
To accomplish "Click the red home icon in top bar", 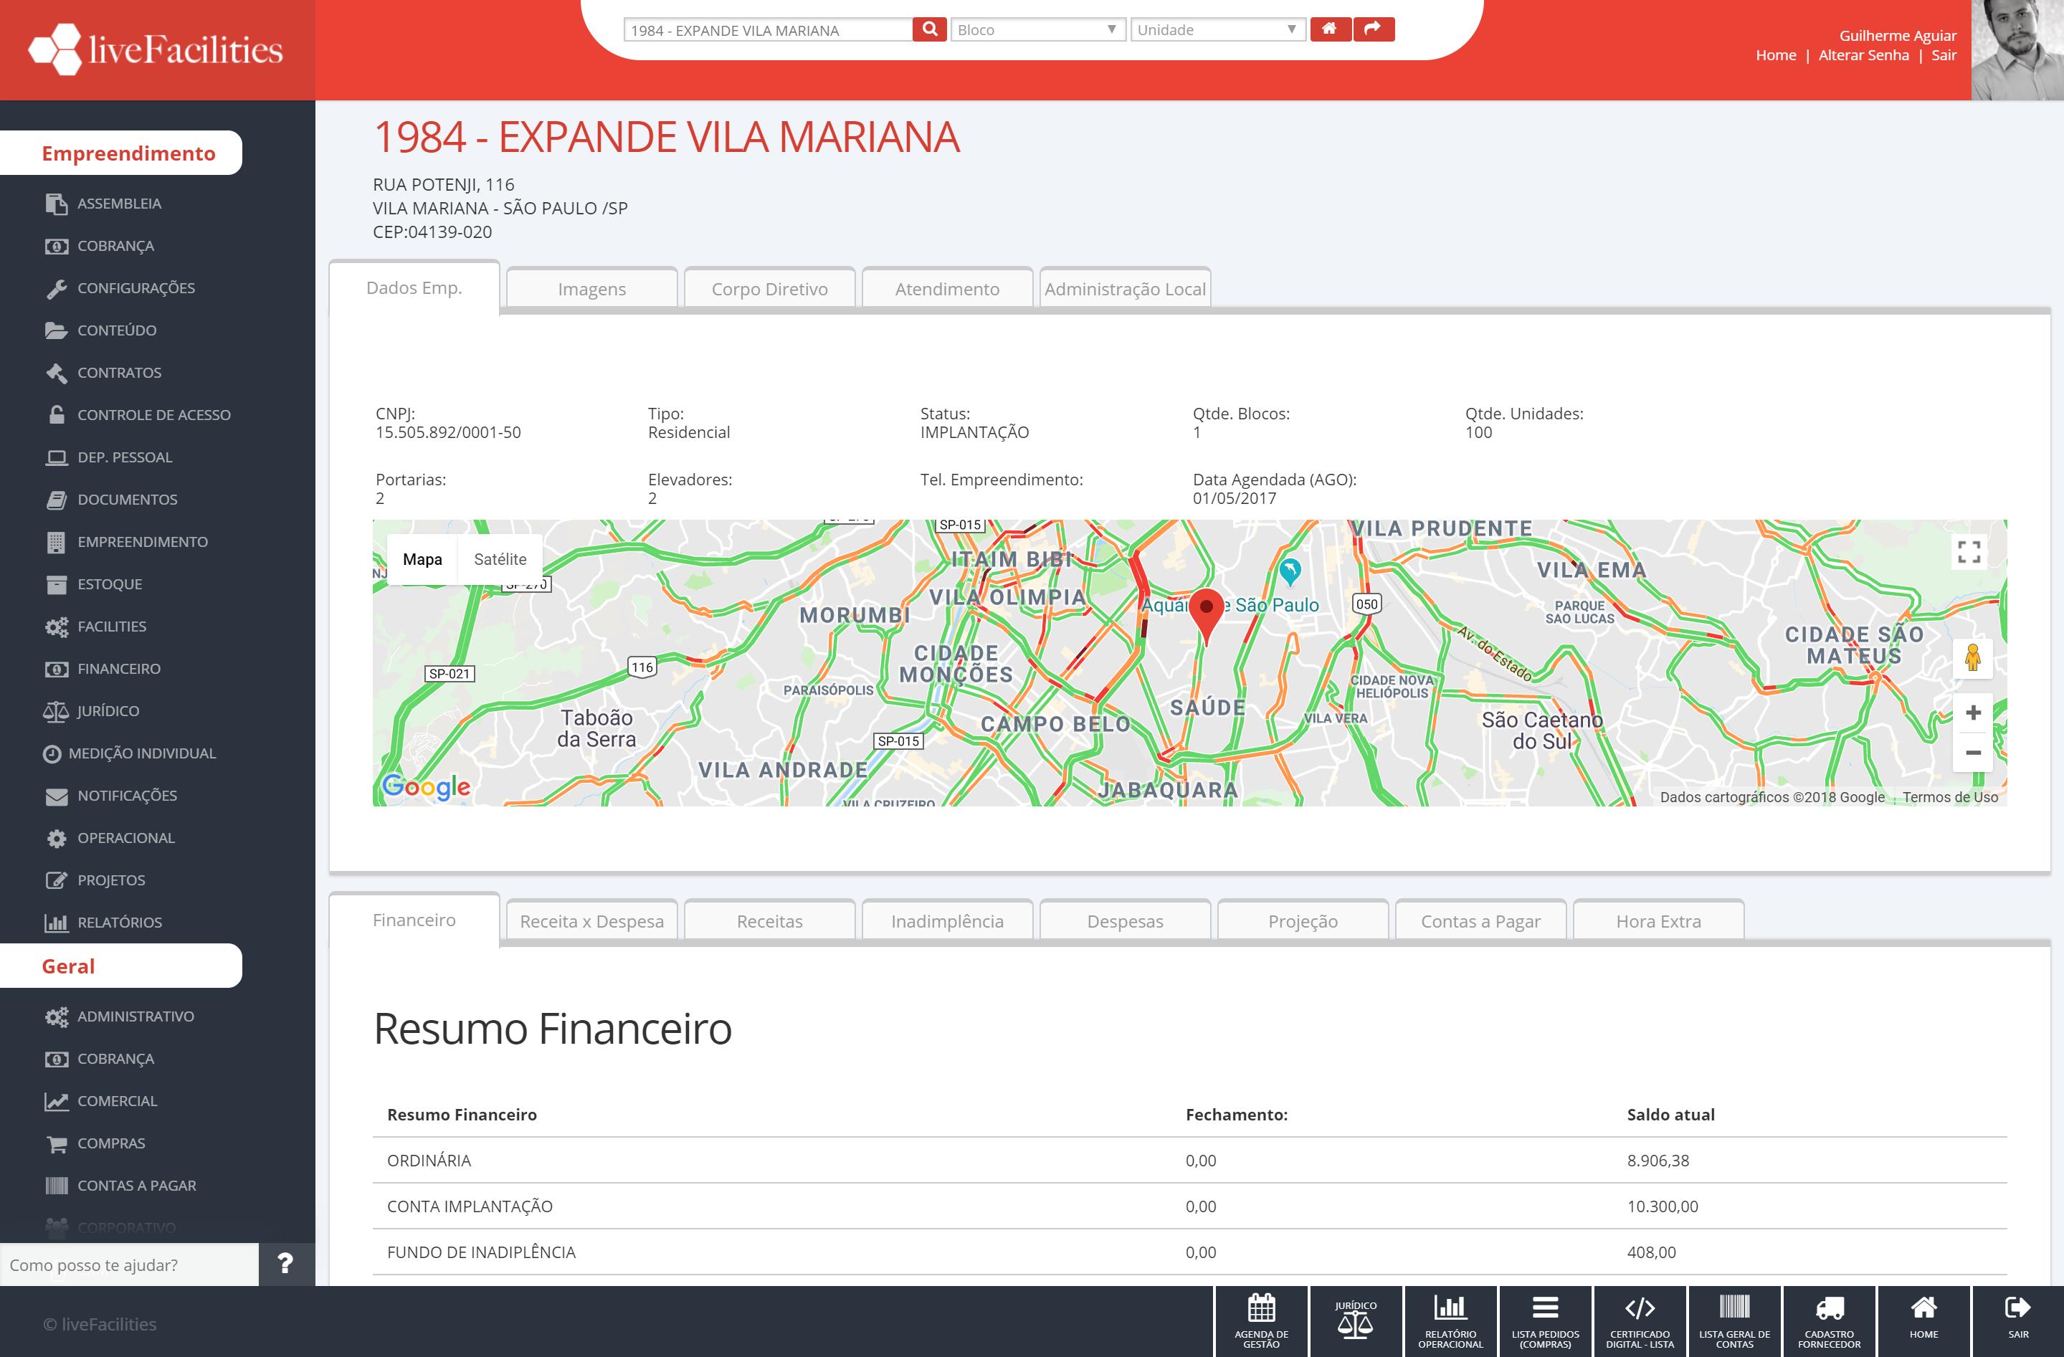I will point(1329,29).
